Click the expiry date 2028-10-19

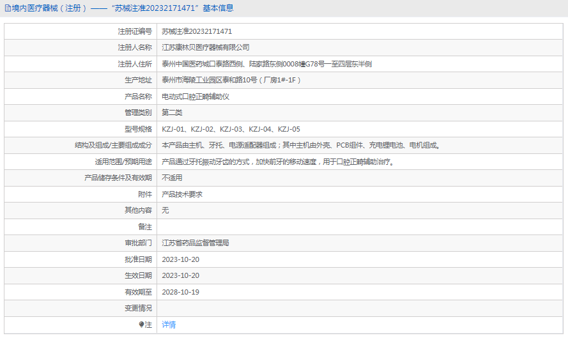(x=180, y=293)
